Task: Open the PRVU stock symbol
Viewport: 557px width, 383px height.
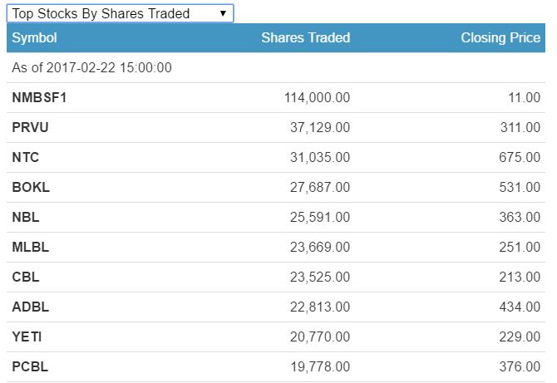Action: (x=31, y=128)
